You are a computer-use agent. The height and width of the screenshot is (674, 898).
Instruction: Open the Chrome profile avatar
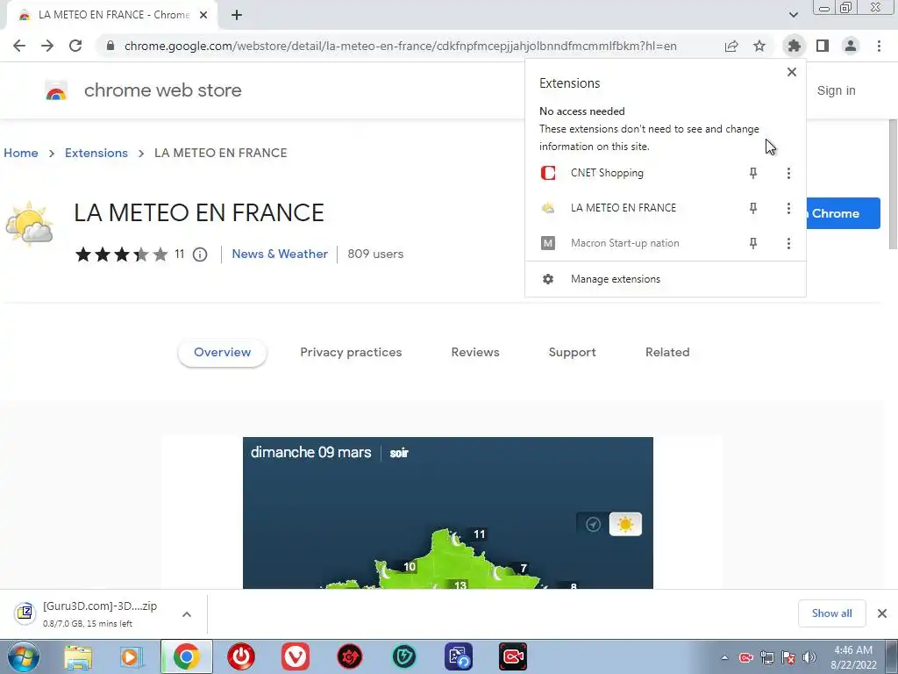click(851, 46)
